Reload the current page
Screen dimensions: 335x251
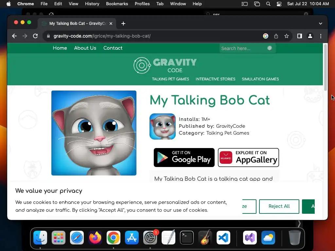point(35,36)
